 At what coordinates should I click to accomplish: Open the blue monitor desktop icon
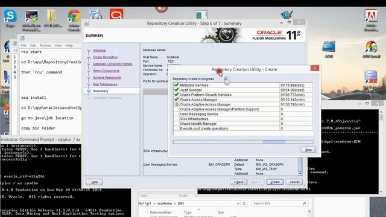tap(329, 47)
